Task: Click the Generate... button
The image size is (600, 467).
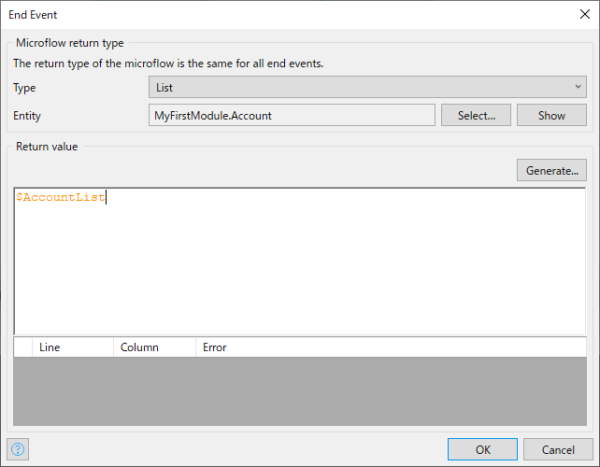Action: tap(551, 170)
